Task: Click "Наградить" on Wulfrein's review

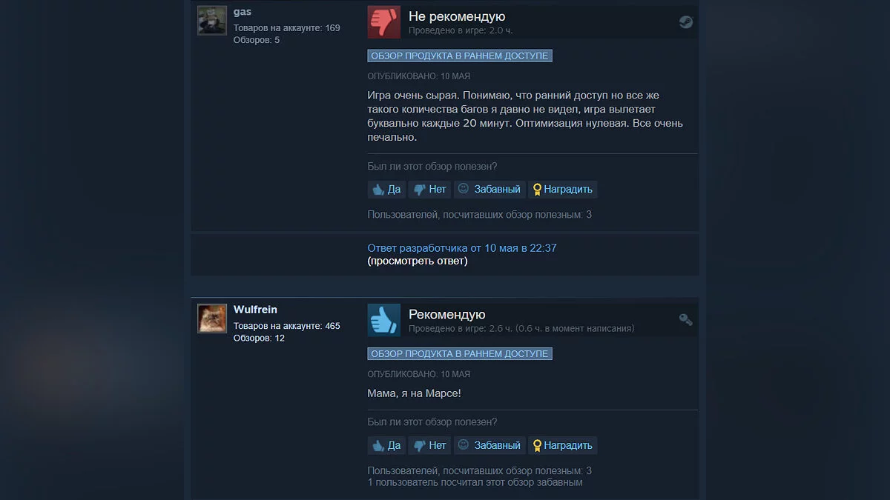Action: pos(563,445)
